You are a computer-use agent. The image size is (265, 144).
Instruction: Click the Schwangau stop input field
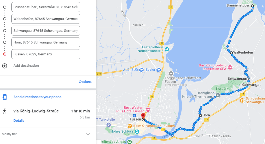tap(46, 31)
